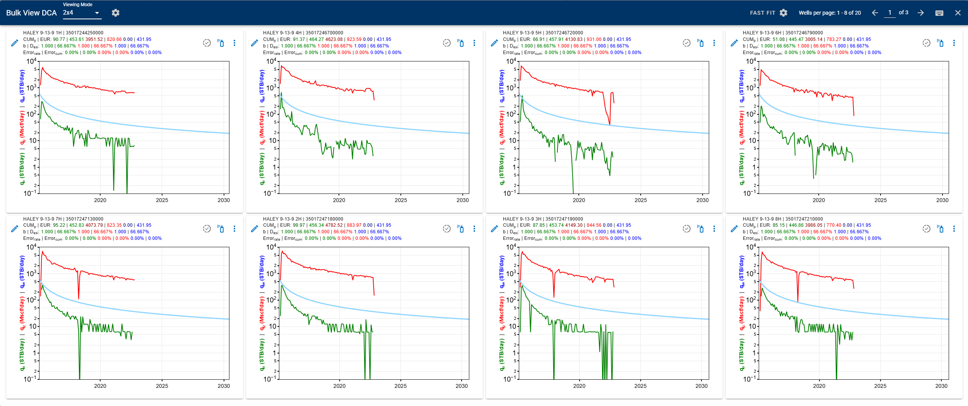Open the edit pencil for HALEY 9-13-9 1H
Screen dimensions: 968x406
pos(14,43)
